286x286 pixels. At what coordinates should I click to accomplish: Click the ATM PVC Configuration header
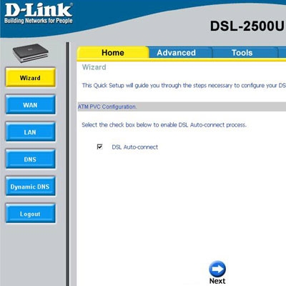[182, 107]
